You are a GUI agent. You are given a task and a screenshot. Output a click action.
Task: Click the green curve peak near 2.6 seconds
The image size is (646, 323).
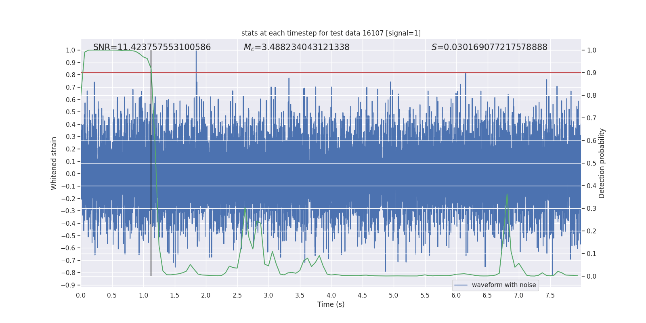tap(245, 208)
